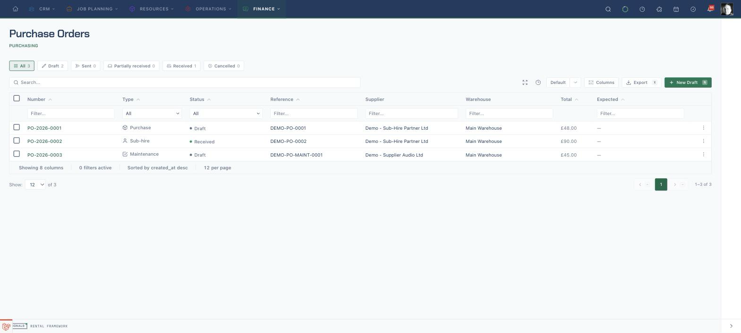Click the Default view button
Image resolution: width=741 pixels, height=333 pixels.
(x=558, y=83)
